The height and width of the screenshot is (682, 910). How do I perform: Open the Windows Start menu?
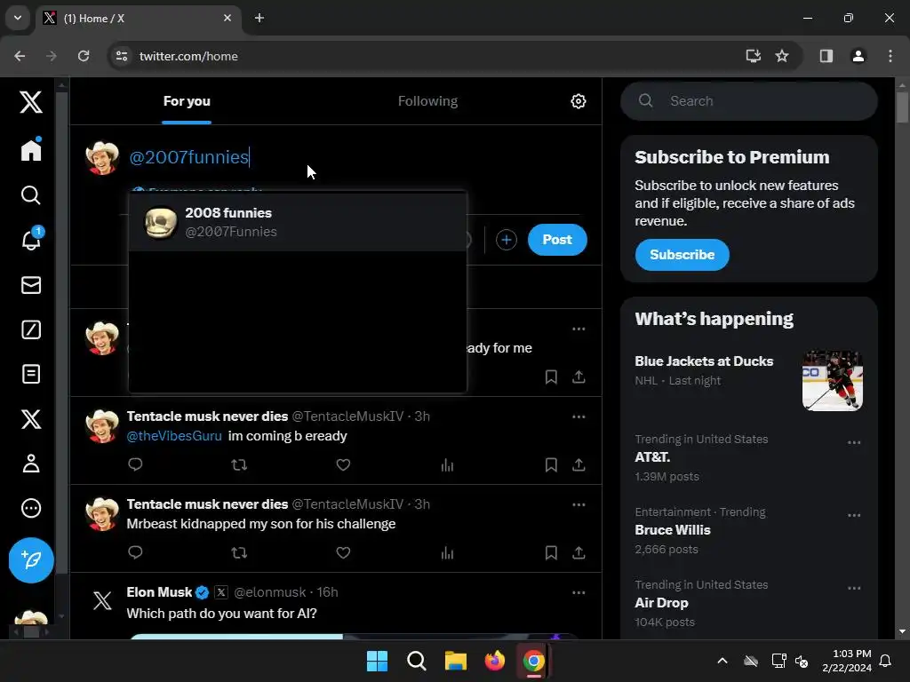coord(377,661)
